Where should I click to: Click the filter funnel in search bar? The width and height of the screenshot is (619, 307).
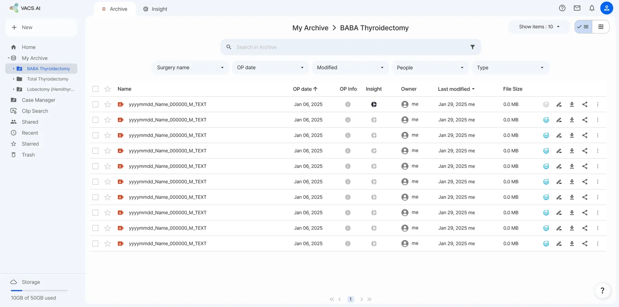click(472, 47)
